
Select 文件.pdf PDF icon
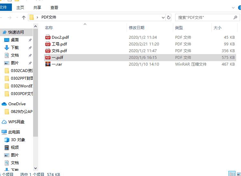pos(48,51)
